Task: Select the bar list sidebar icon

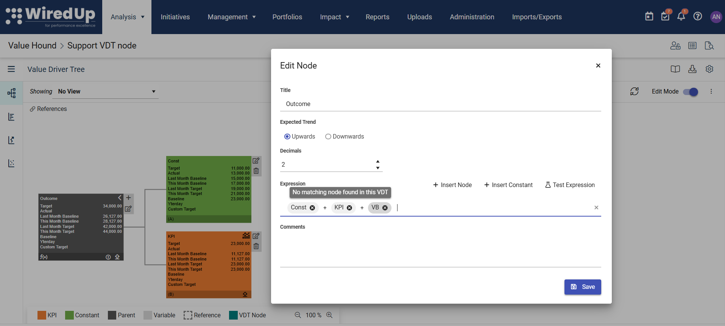Action: 11,117
